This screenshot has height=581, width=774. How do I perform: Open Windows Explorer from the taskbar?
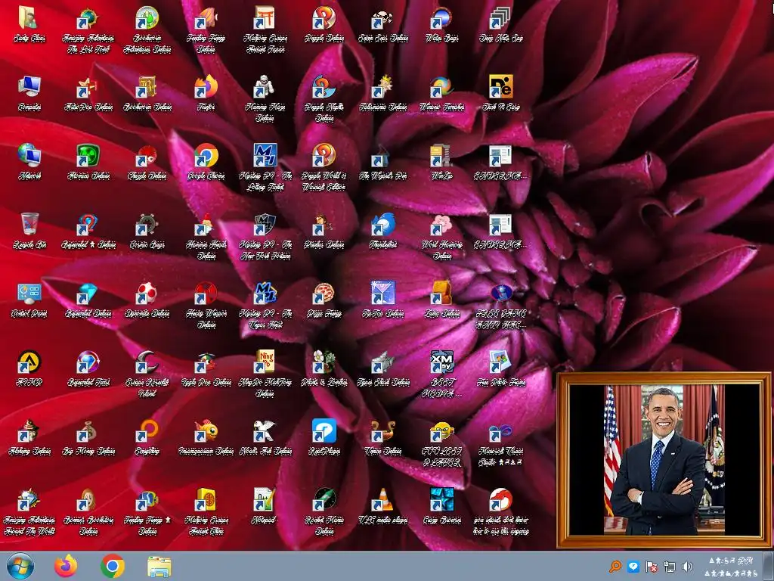[x=159, y=567]
